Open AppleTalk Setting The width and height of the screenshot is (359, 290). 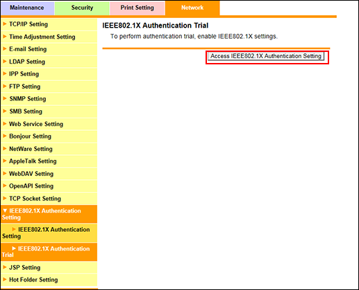click(x=49, y=161)
